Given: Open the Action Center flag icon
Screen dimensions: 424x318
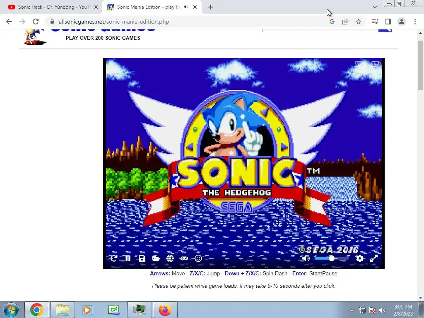Looking at the screenshot, I should tap(372, 310).
